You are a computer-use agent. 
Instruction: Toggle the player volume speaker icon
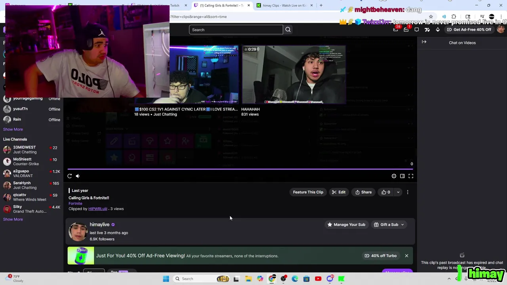click(78, 176)
